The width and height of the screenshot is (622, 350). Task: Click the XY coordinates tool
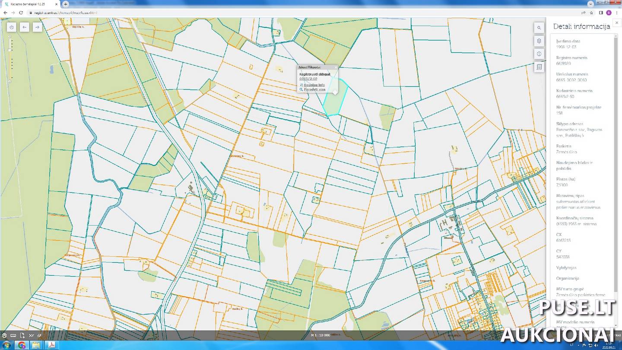(x=32, y=335)
